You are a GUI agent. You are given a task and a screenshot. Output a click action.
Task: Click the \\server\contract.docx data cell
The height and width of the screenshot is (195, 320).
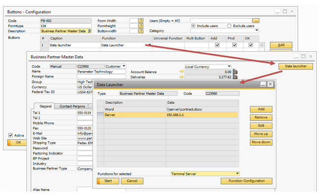tap(202, 110)
